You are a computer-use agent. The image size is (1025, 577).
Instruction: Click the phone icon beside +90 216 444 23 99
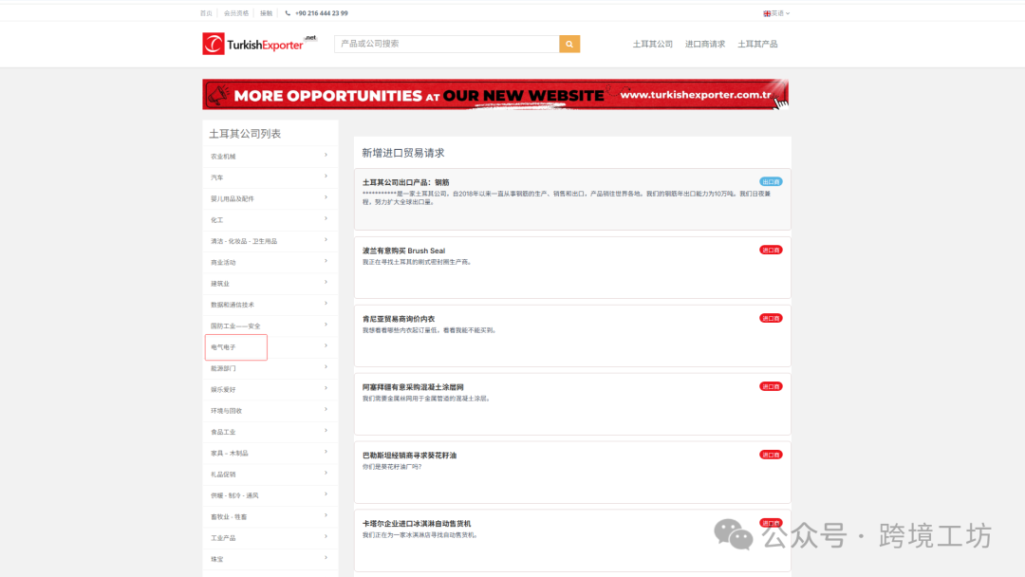pos(288,13)
